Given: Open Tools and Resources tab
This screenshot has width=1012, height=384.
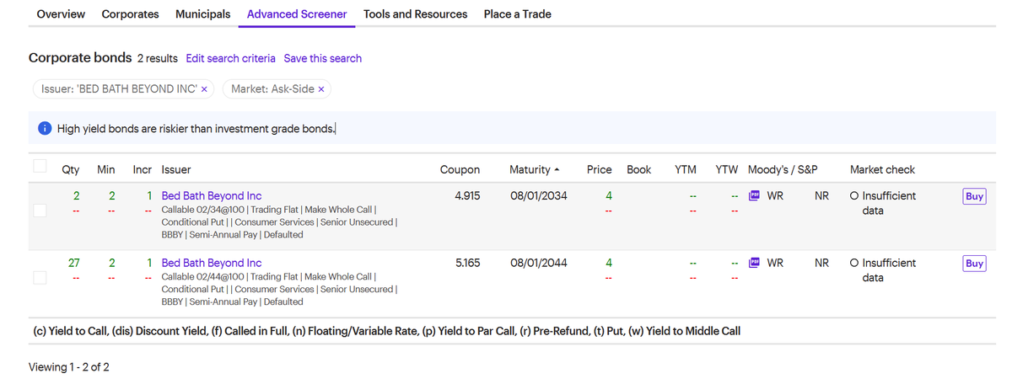Looking at the screenshot, I should point(415,14).
